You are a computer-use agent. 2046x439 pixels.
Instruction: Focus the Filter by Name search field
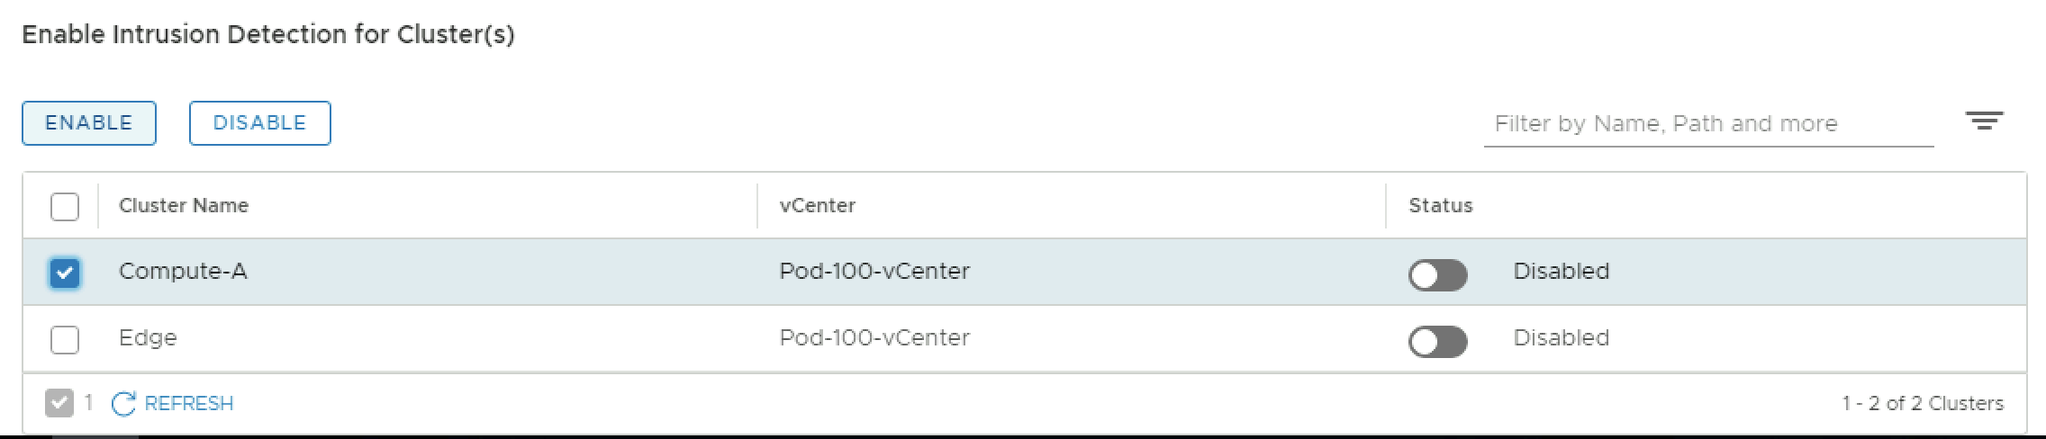tap(1707, 124)
